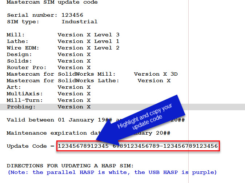Screen dimensions: 245x183
Task: Click 'Version X' in the Design row
Action: click(x=74, y=55)
